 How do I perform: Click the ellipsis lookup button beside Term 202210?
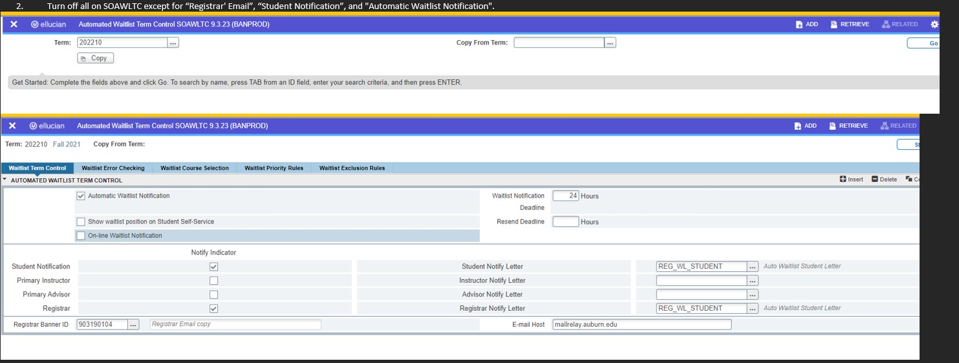point(173,43)
